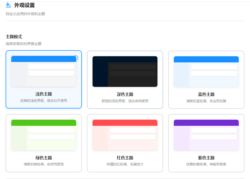Choose the 深色主题 dark preview thumbnail
Viewport: 250px width, 179px height.
point(125,72)
